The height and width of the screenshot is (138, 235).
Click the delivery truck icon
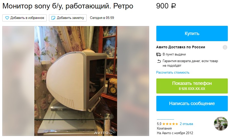click(159, 54)
